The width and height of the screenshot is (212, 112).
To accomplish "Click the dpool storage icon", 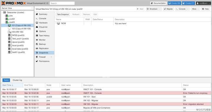I will (10, 42).
